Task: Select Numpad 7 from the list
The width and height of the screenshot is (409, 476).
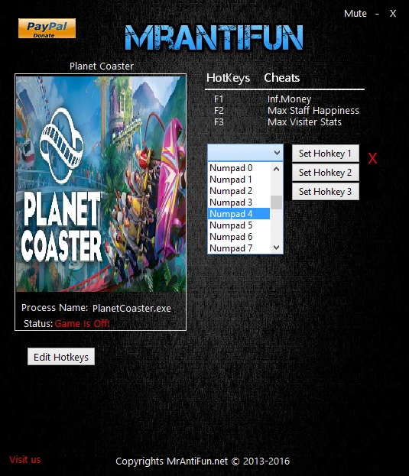Action: coord(239,248)
